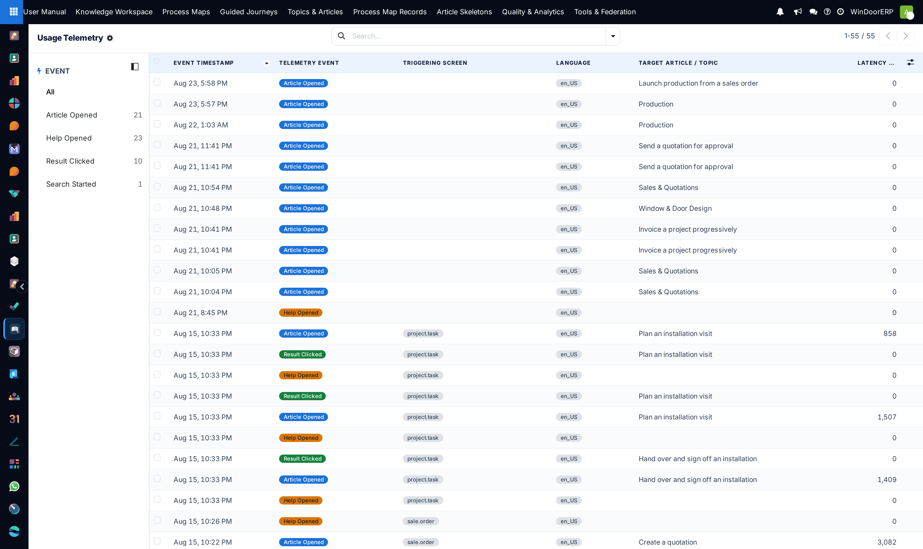The image size is (923, 549).
Task: Open the chat conversations icon
Action: (813, 12)
